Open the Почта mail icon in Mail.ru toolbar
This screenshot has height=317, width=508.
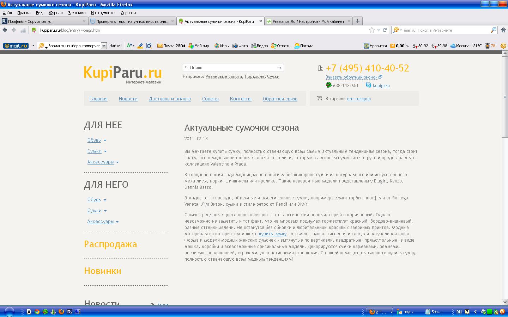[x=160, y=46]
